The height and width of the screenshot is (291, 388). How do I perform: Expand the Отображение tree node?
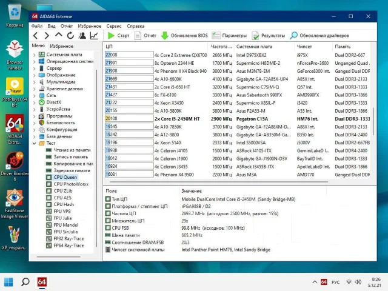tap(35, 75)
